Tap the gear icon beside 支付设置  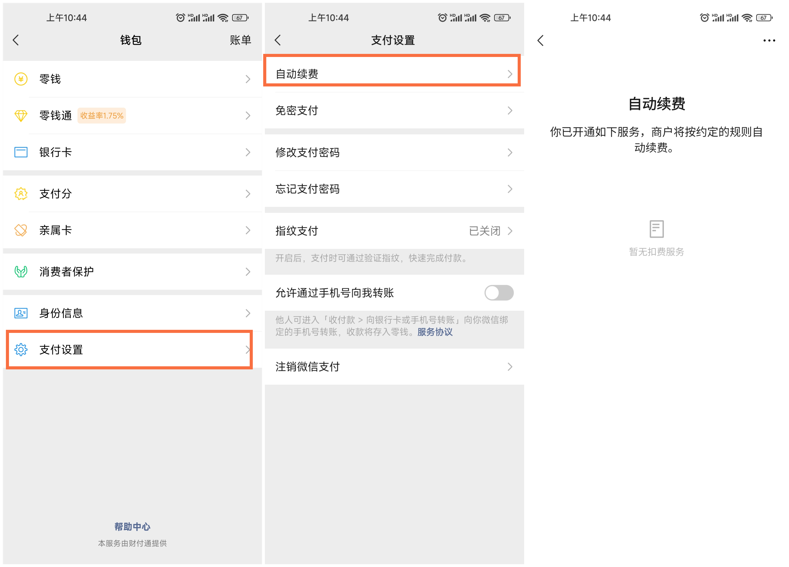point(21,349)
